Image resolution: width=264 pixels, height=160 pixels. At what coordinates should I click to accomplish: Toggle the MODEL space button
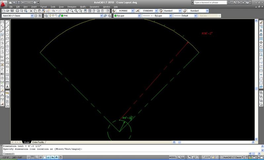tap(172, 157)
